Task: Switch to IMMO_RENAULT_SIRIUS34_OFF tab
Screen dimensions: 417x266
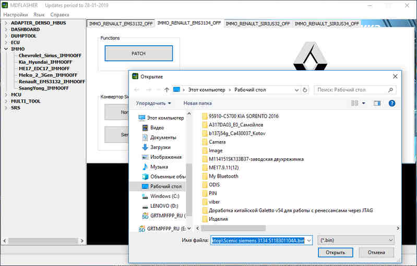Action: [327, 24]
